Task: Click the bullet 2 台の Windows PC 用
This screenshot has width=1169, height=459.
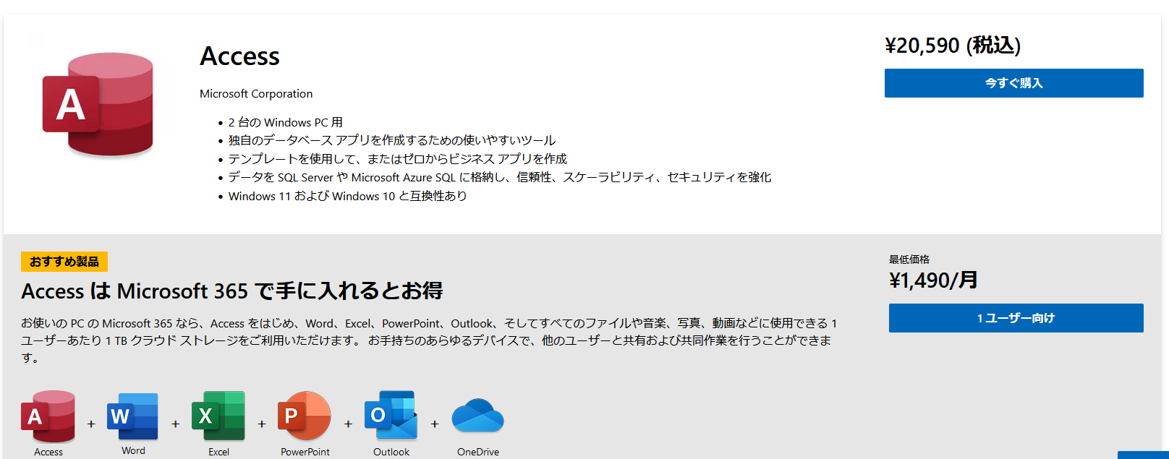Action: tap(286, 123)
